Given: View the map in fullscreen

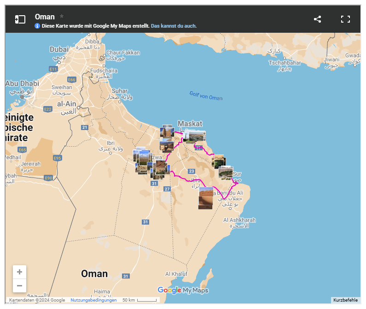Looking at the screenshot, I should click(345, 19).
